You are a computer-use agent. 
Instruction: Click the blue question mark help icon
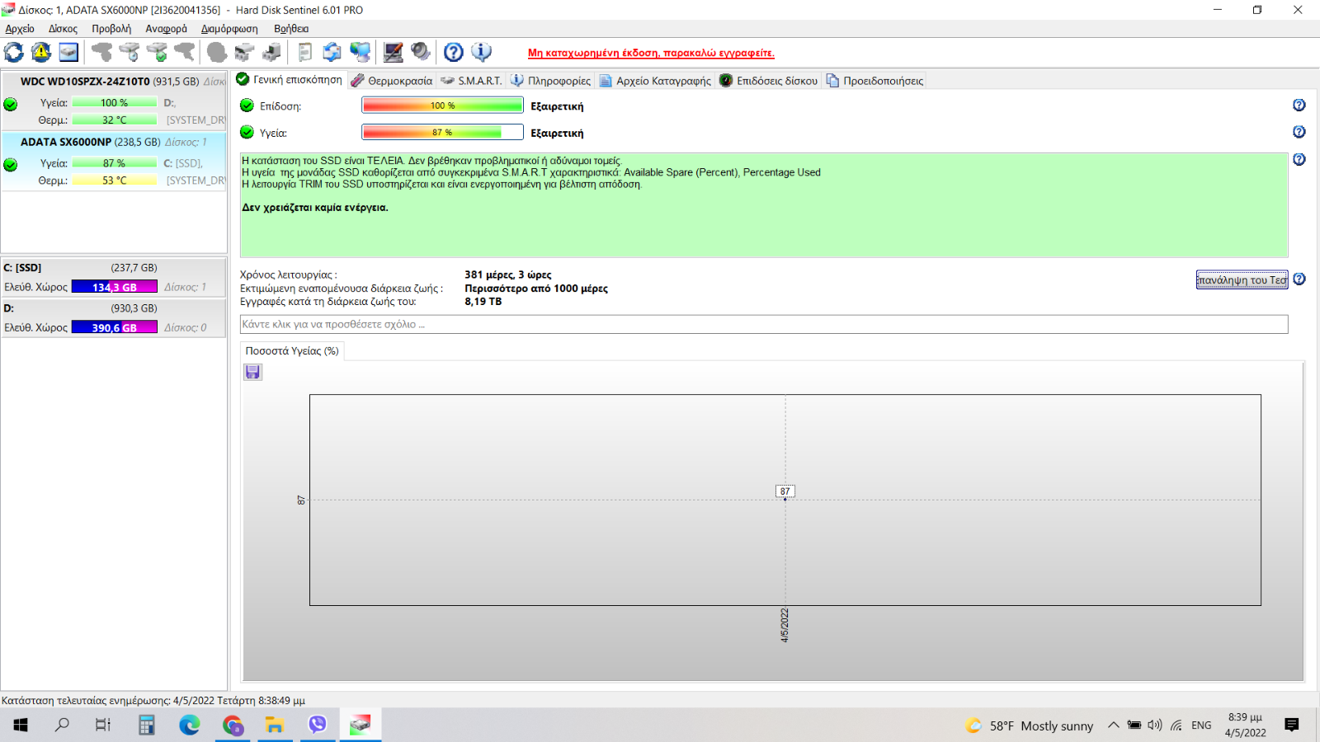[x=454, y=53]
